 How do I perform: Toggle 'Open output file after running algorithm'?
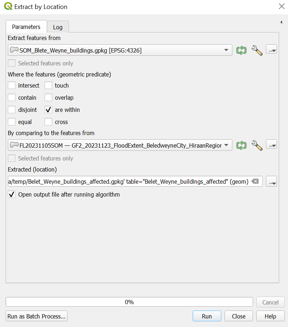pos(12,195)
